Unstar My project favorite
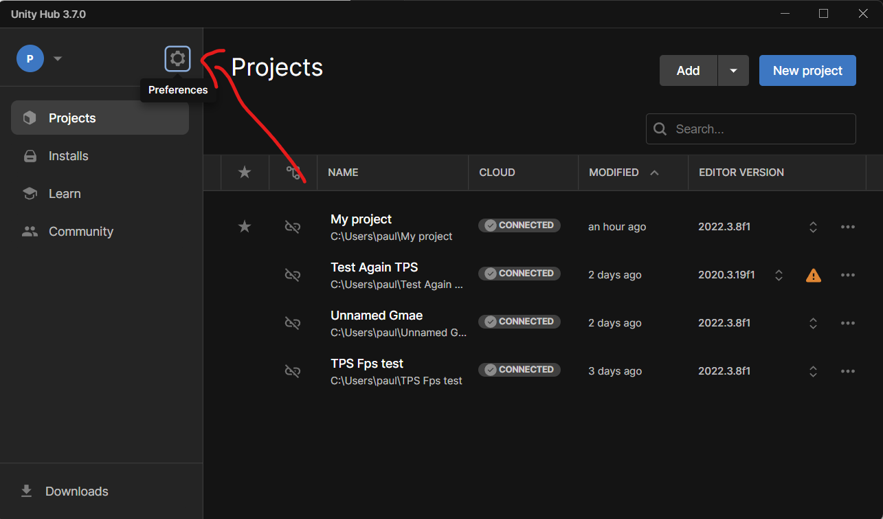Image resolution: width=883 pixels, height=519 pixels. coord(245,227)
